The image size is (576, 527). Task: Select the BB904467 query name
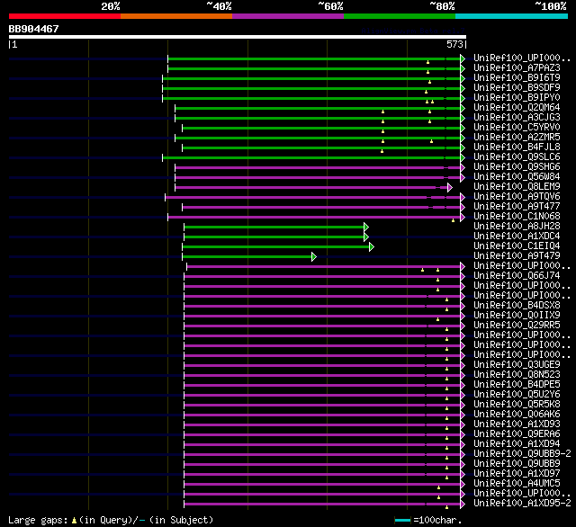pyautogui.click(x=33, y=29)
